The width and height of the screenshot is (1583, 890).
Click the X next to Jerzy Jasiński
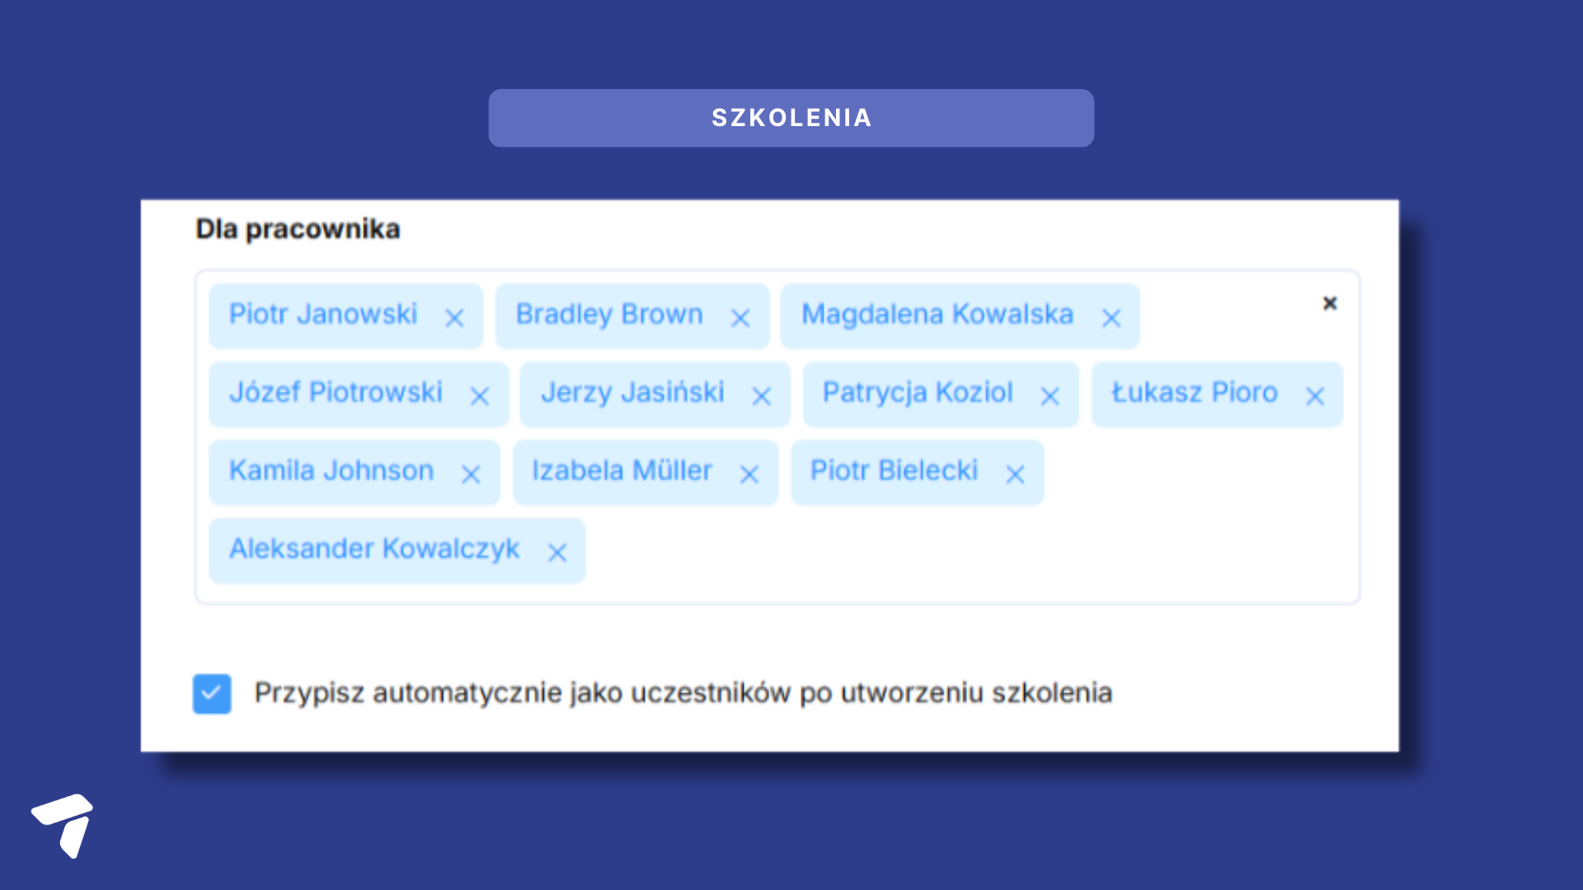[x=762, y=396]
